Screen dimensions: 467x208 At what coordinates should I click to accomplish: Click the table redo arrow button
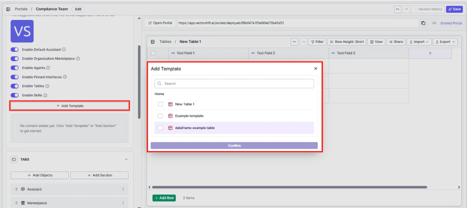[303, 42]
